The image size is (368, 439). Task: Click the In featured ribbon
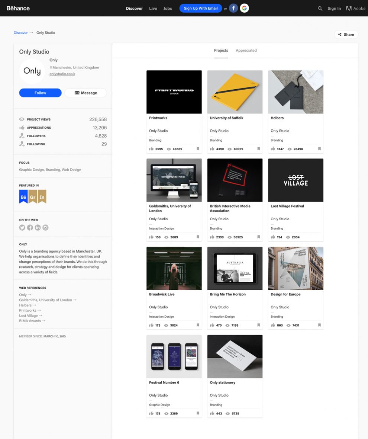pos(42,196)
